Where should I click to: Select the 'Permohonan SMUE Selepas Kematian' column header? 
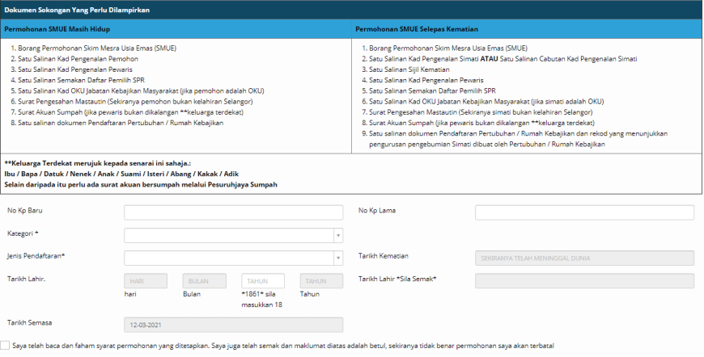(x=412, y=29)
